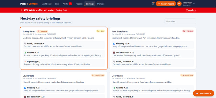The width and height of the screenshot is (216, 98).
Task: Select the Flooding (10.0) text
Action: click(x=123, y=44)
